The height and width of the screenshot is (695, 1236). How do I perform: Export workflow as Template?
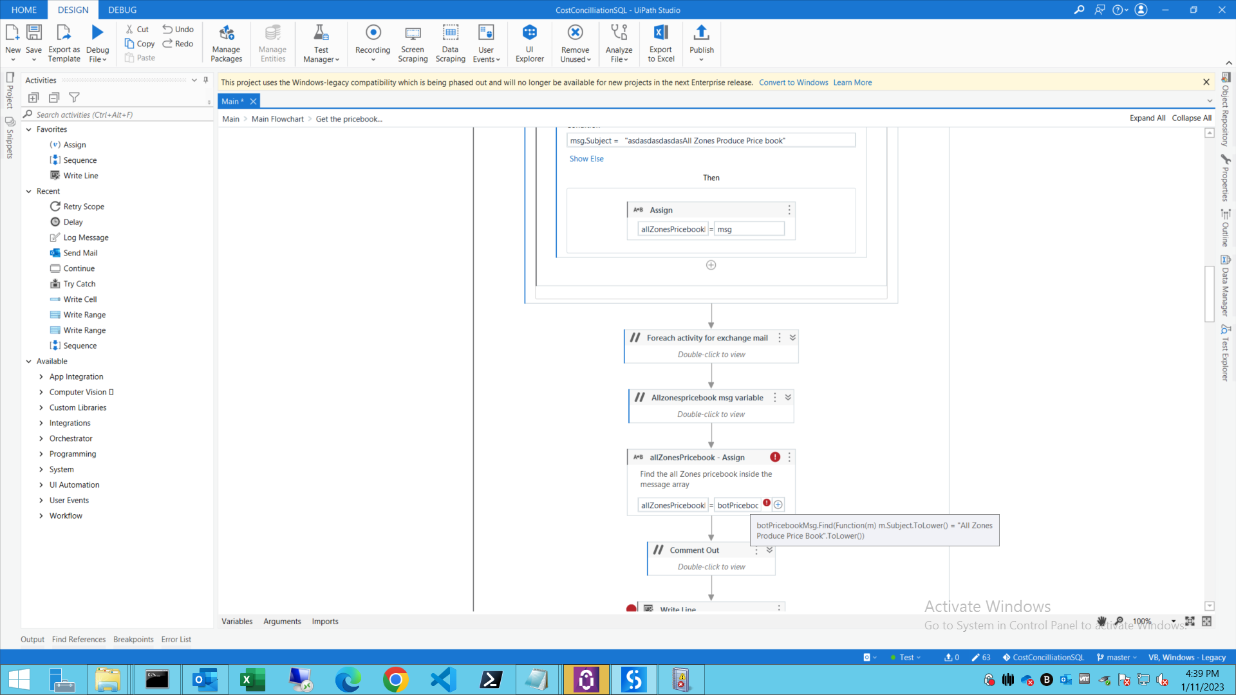pyautogui.click(x=64, y=42)
